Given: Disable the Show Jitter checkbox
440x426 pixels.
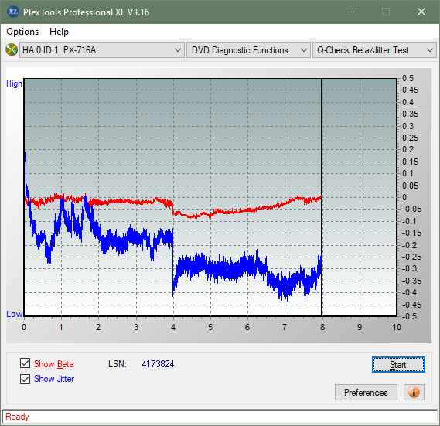Looking at the screenshot, I should pyautogui.click(x=25, y=379).
